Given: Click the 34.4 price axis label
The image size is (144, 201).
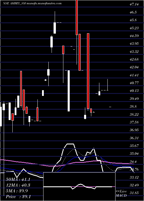Looking at the screenshot, I should (133, 161).
